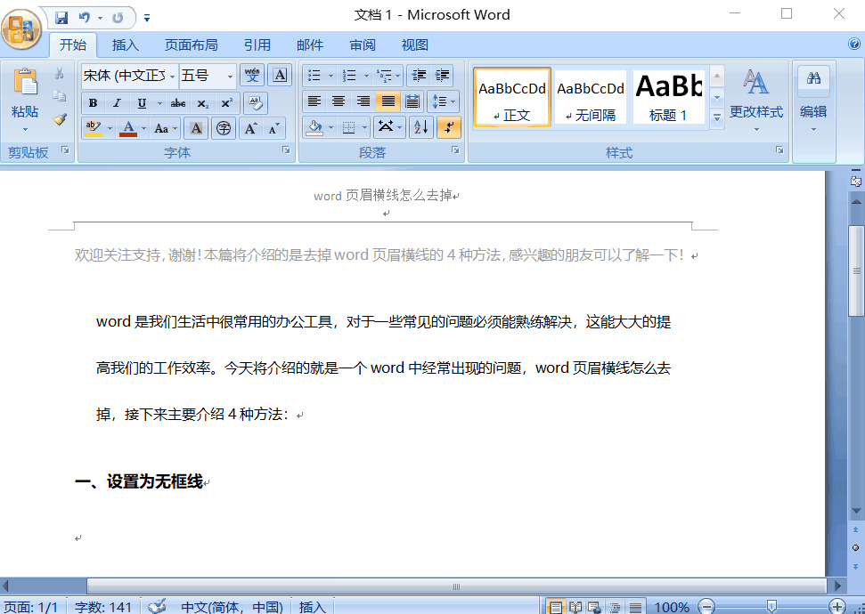
Task: Click the Sort A-Z icon
Action: 421,128
